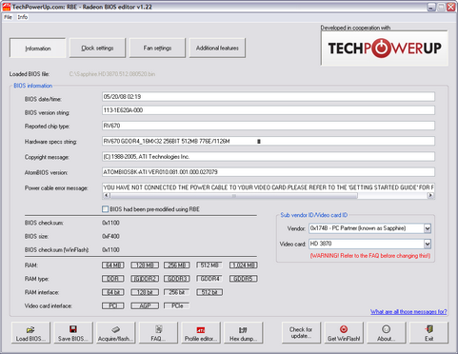This screenshot has width=458, height=354.
Task: Click the 1024 MB RAM indicator
Action: (243, 265)
